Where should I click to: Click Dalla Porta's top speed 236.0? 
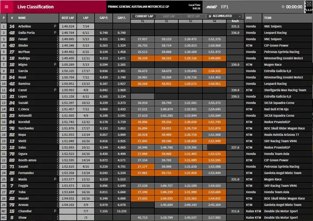(x=235, y=33)
